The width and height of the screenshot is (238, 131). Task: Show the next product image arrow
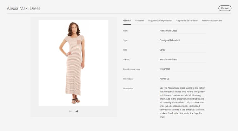click(77, 111)
